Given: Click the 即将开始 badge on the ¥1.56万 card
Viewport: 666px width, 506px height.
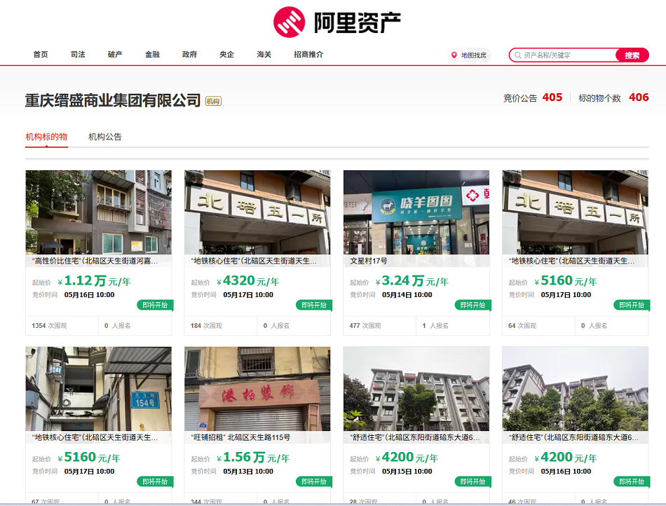Looking at the screenshot, I should (x=314, y=481).
